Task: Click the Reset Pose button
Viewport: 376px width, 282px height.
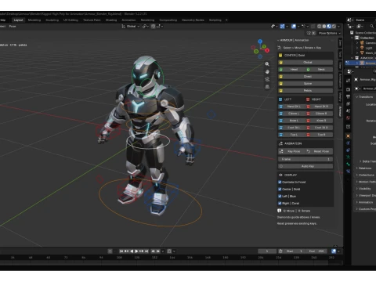Action: (319, 151)
